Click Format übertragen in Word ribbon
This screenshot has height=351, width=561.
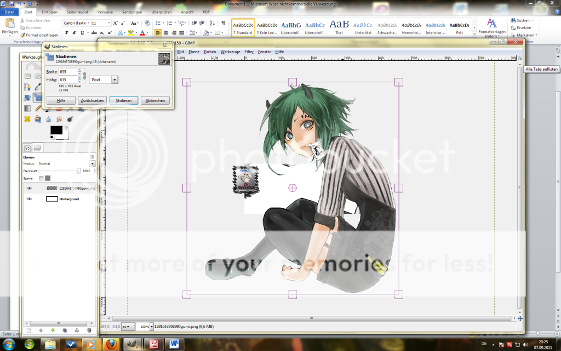(x=39, y=35)
